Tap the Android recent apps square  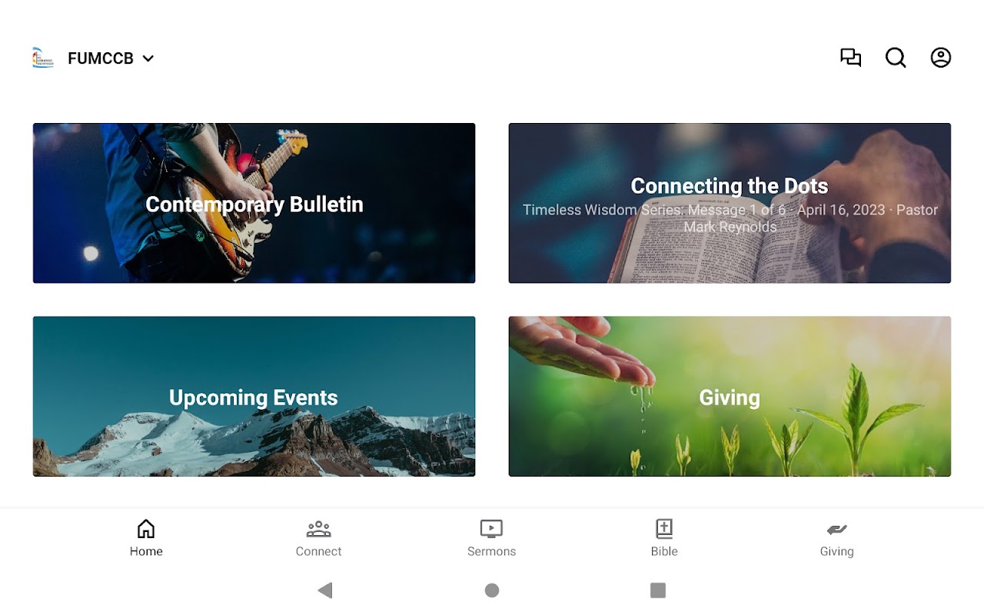click(658, 590)
